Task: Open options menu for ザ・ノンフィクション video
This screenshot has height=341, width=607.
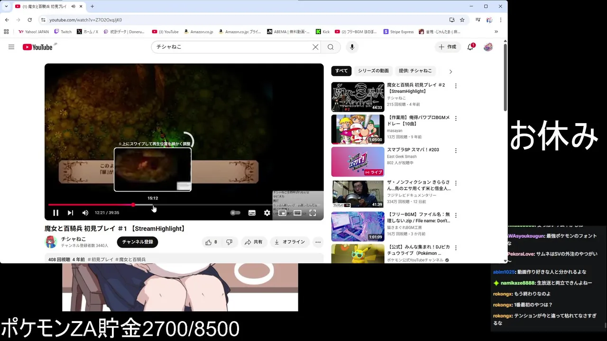Action: pos(456,183)
